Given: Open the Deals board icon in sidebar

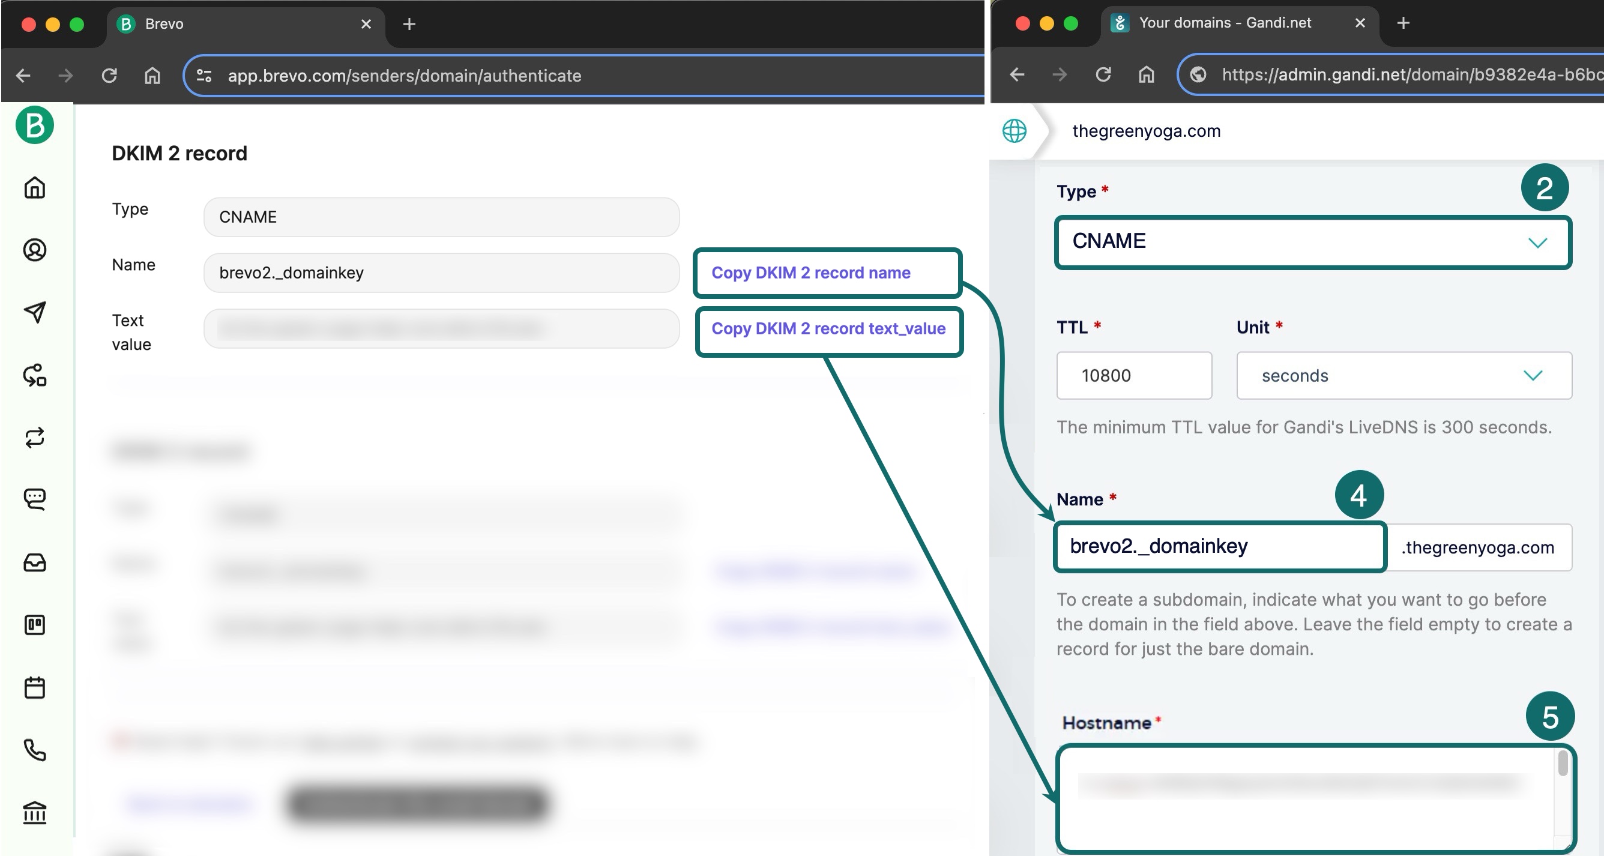Looking at the screenshot, I should [35, 624].
